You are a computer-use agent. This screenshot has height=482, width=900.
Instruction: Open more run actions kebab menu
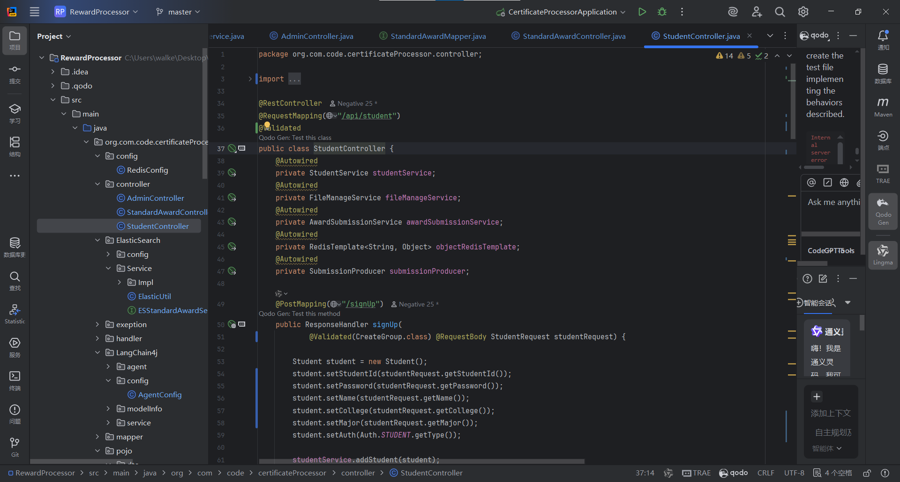682,12
